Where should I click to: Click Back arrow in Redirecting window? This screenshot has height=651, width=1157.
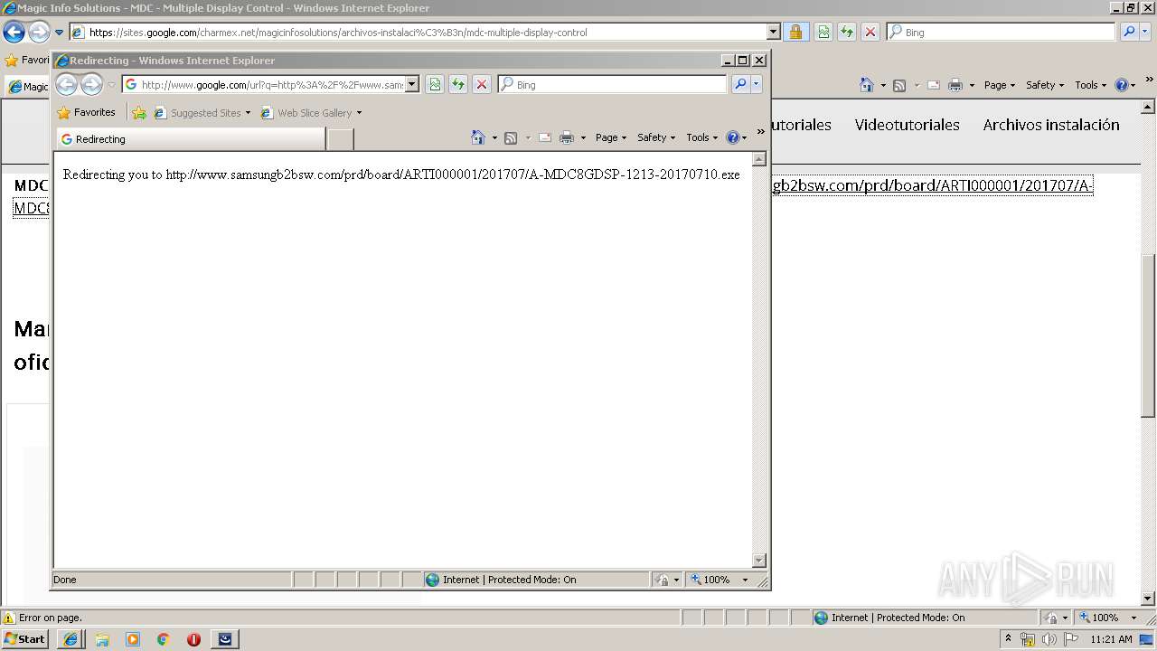pyautogui.click(x=66, y=84)
